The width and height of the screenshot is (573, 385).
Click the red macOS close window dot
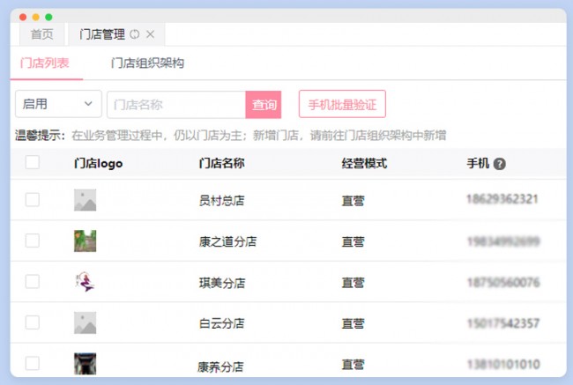click(x=23, y=17)
